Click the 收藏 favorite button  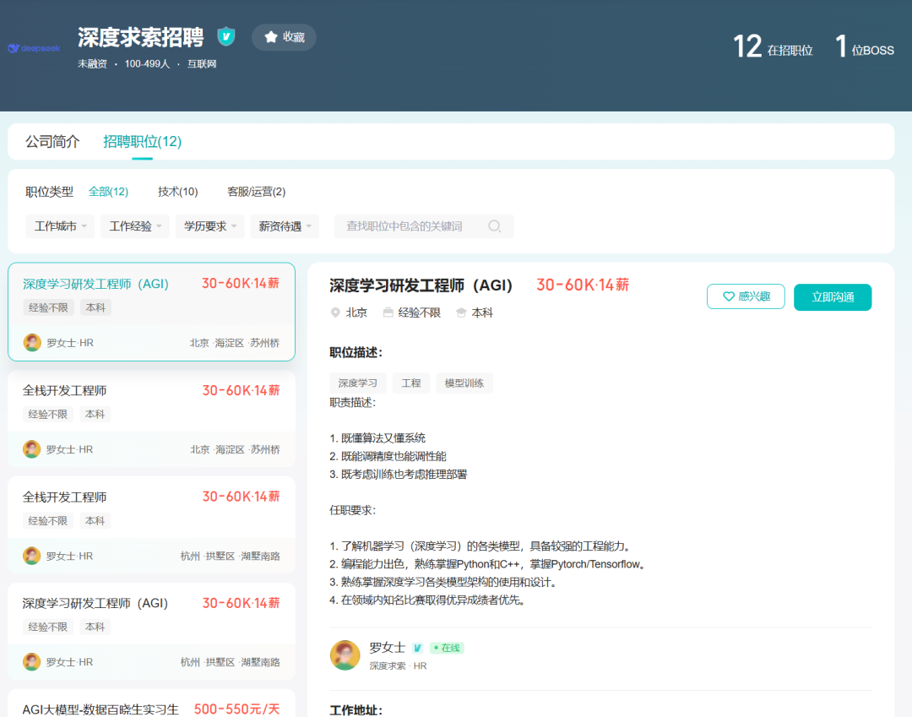click(x=284, y=37)
